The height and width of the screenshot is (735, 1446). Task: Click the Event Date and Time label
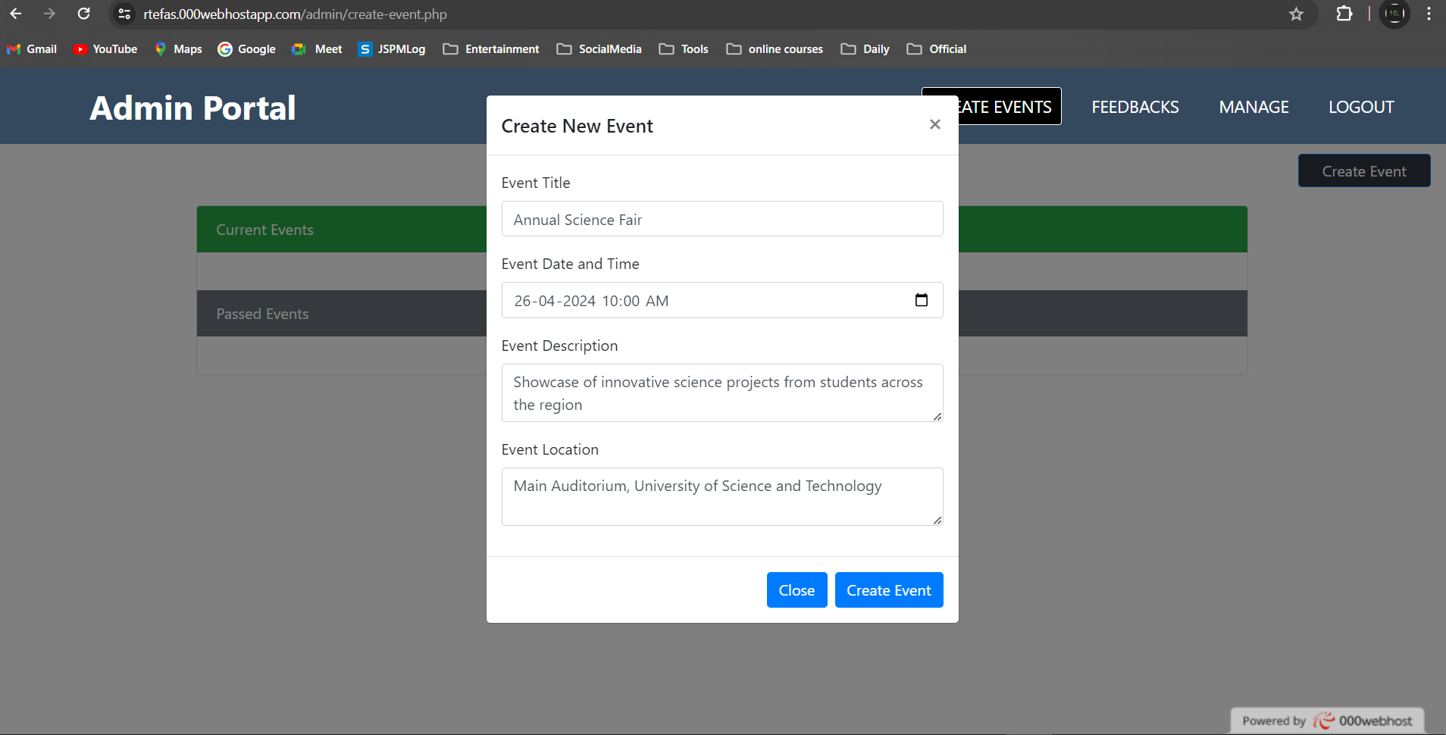570,264
